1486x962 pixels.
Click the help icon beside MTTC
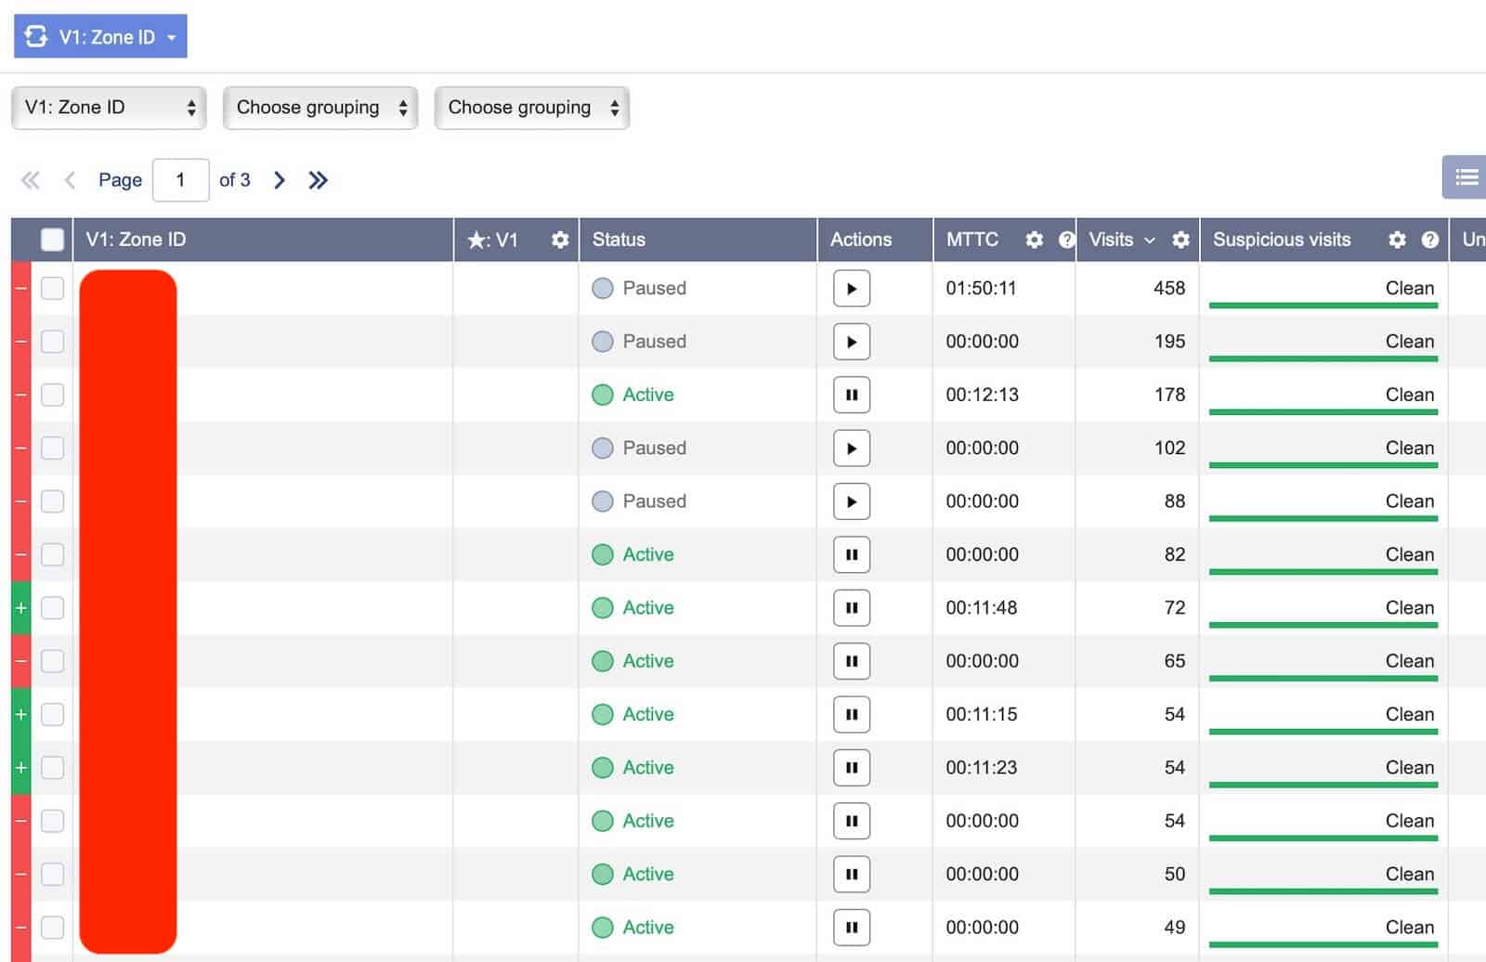coord(1064,240)
